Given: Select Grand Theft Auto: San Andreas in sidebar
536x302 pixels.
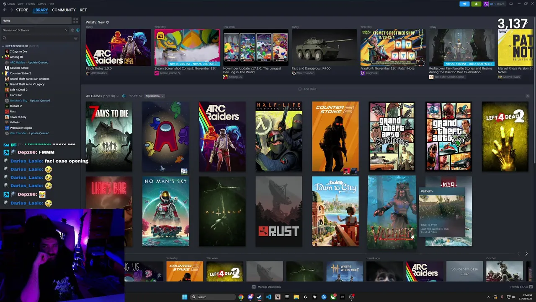Looking at the screenshot, I should [29, 79].
